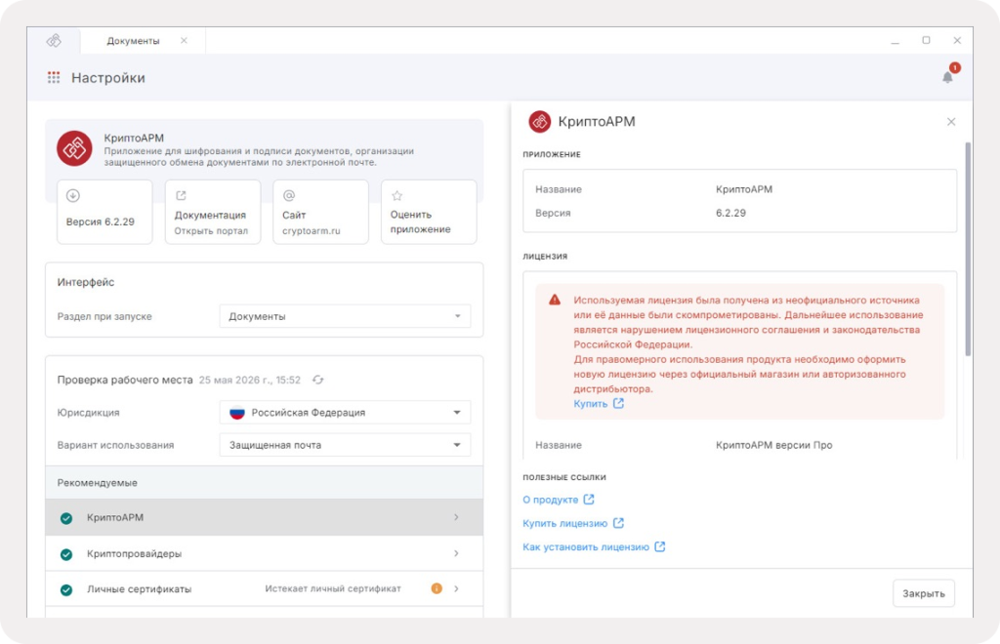Screen dimensions: 1000x644
Task: Click external icon beside Как установить лицензию
Action: [x=659, y=546]
